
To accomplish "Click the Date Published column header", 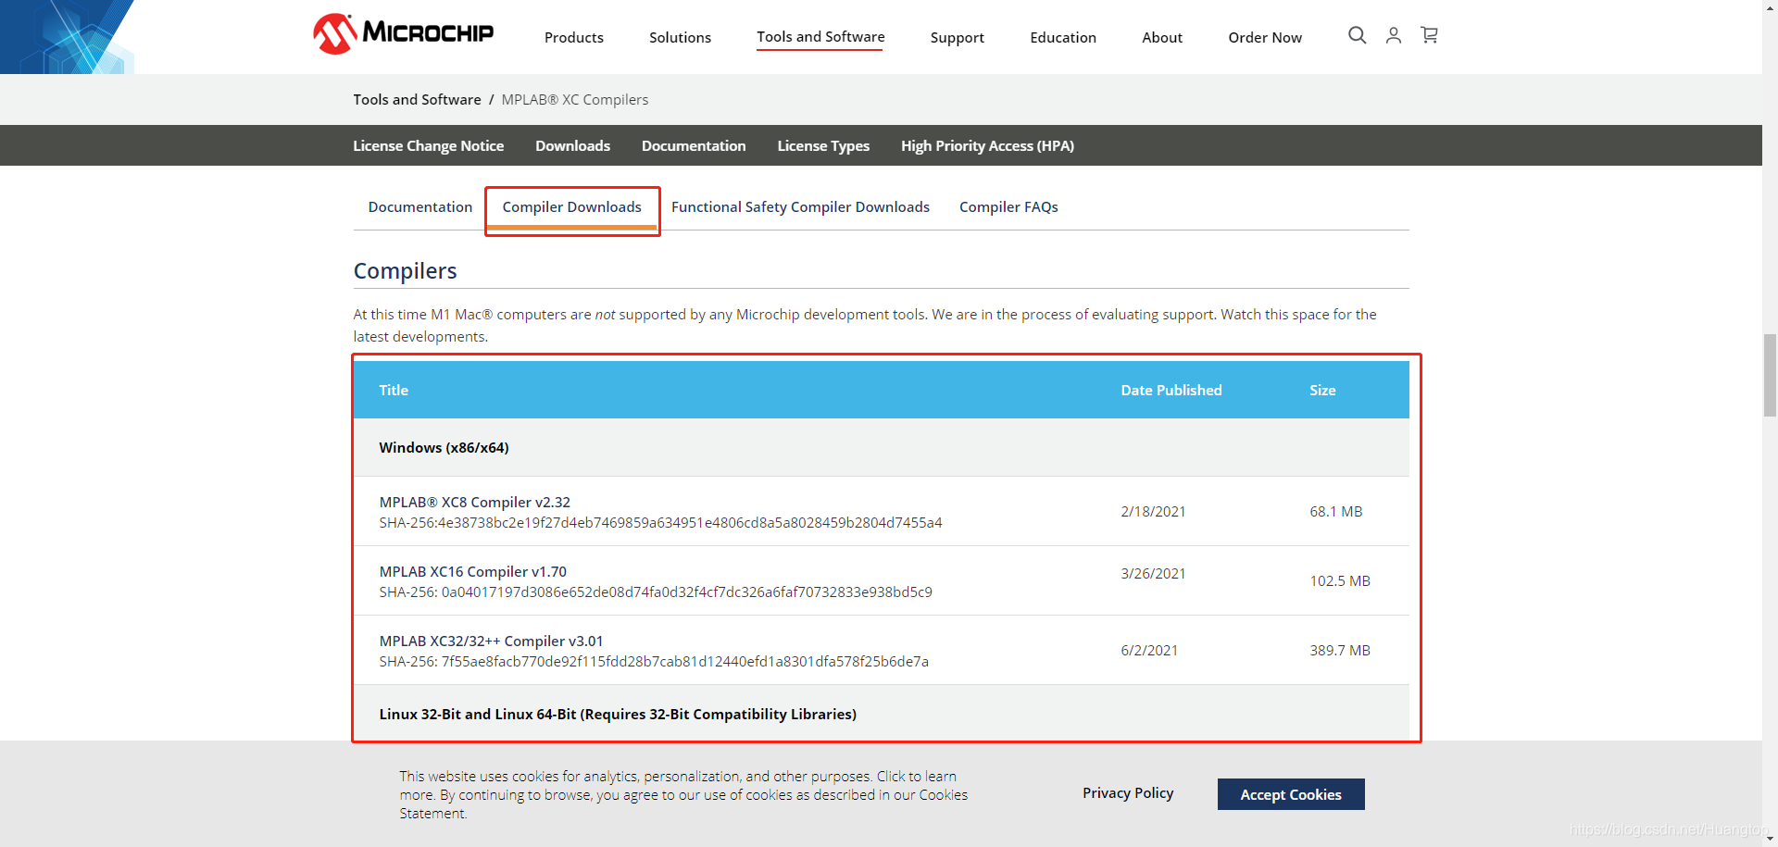I will click(1171, 390).
